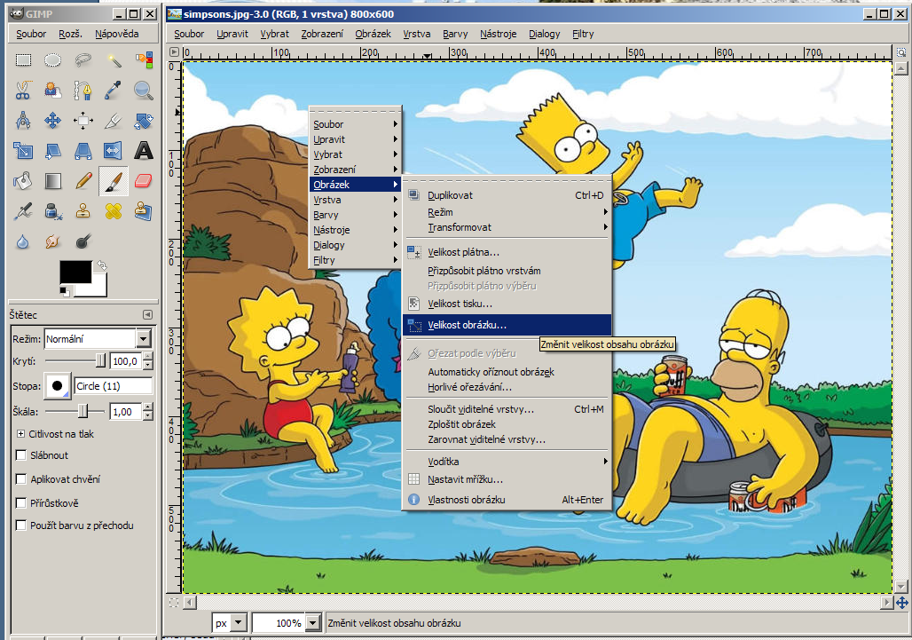Click the swap foreground/background colors arrow
Viewport: 912px width, 640px height.
coord(102,265)
